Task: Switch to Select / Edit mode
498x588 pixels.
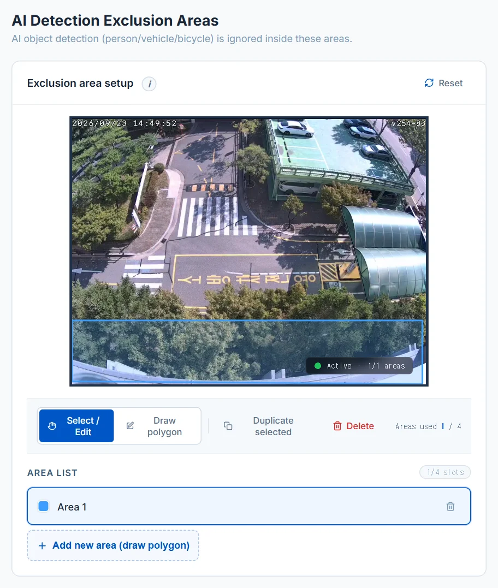Action: 76,426
